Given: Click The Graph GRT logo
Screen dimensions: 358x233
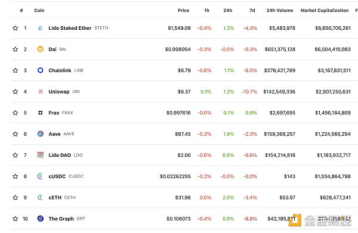Looking at the screenshot, I should [40, 219].
